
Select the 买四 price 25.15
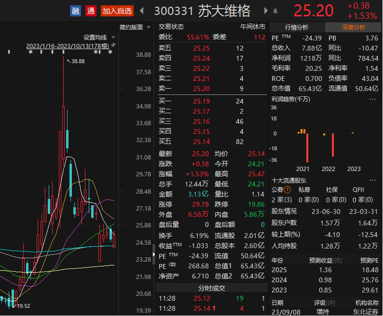(x=201, y=132)
